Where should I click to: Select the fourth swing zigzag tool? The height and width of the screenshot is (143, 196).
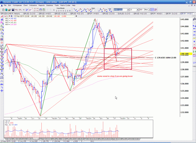89,10
